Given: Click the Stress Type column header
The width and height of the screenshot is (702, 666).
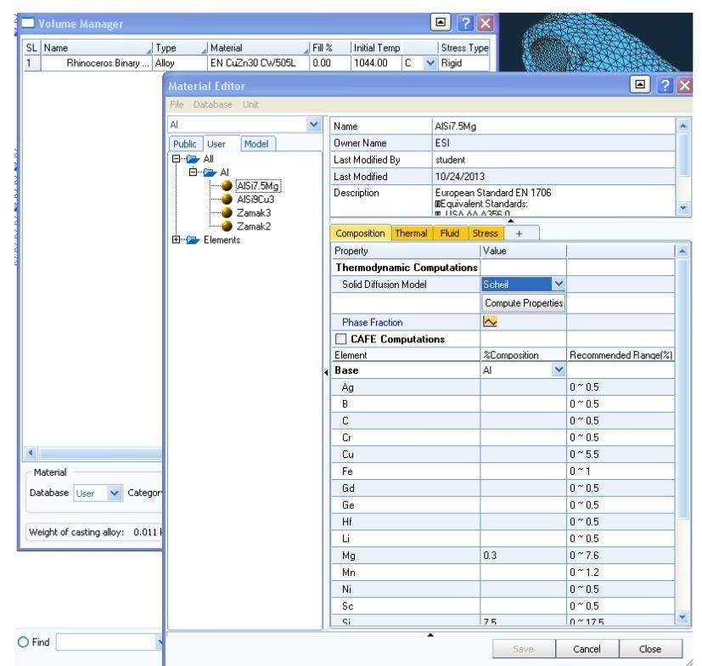Looking at the screenshot, I should pyautogui.click(x=463, y=48).
